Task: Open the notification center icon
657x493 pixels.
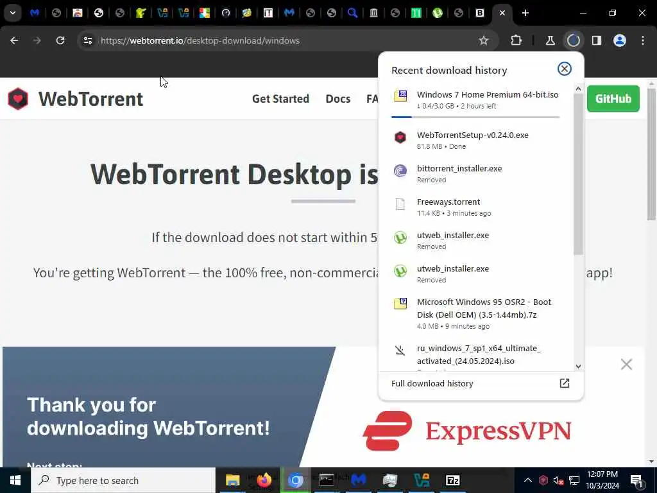Action: (x=636, y=481)
